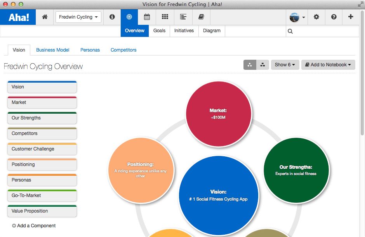This screenshot has height=237, width=365.
Task: Open the settings gear menu
Action: coord(317,17)
